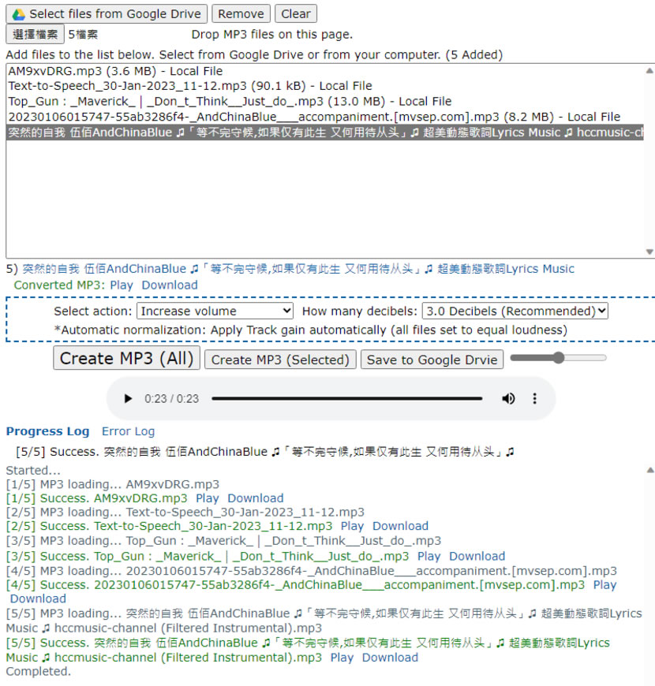Screen dimensions: 655x686
Task: Download AM9xvDRG.mp3 from the log
Action: point(255,498)
